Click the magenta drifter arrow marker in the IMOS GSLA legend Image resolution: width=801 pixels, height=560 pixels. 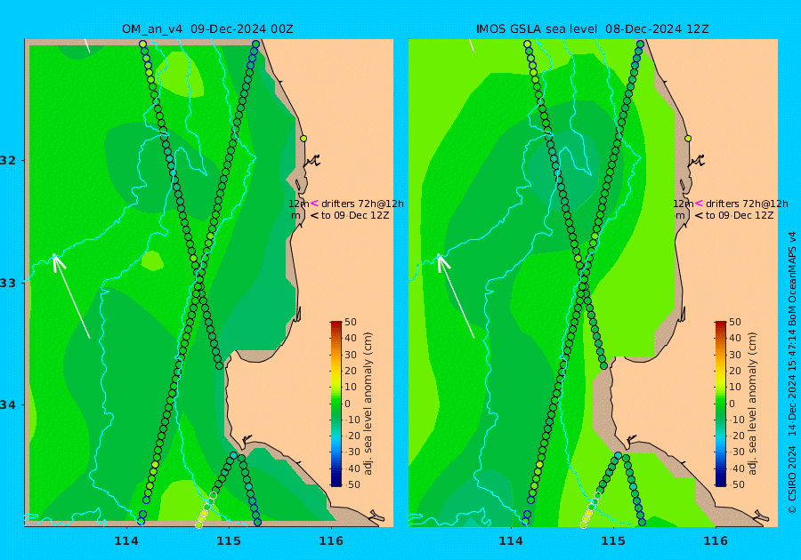point(699,204)
